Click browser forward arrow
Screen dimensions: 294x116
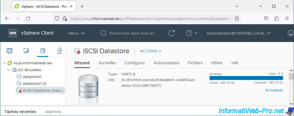pos(18,18)
